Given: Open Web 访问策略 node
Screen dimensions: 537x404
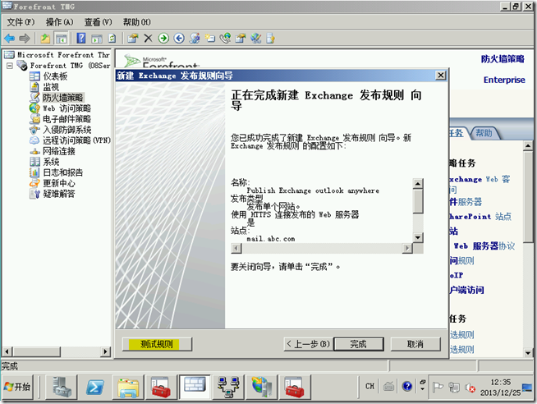Looking at the screenshot, I should click(67, 108).
